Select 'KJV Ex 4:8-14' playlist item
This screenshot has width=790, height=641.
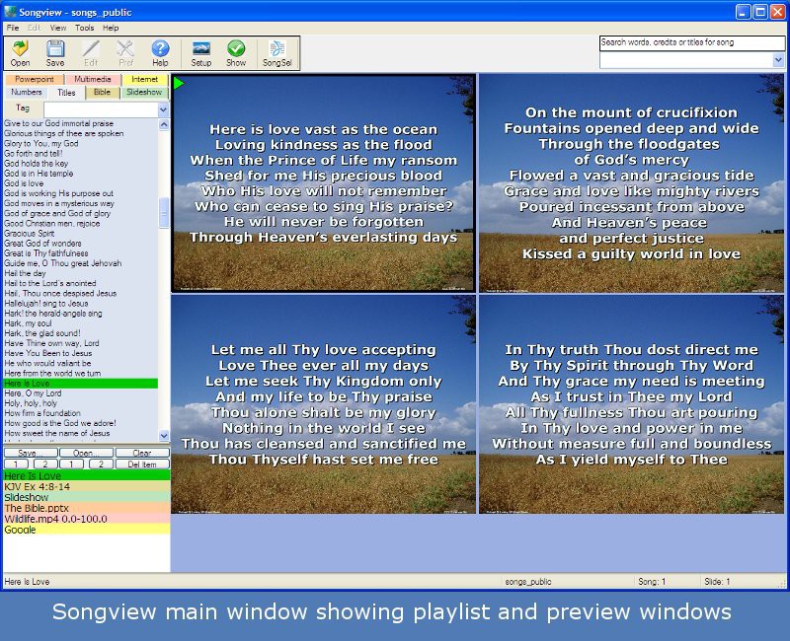coord(87,486)
